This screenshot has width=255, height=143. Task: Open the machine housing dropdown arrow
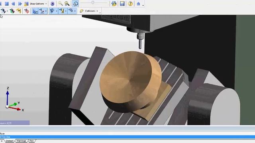coord(57,11)
